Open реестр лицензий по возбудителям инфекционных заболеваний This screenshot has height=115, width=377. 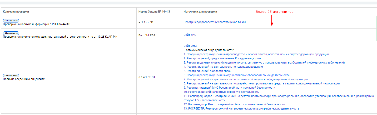point(264,62)
